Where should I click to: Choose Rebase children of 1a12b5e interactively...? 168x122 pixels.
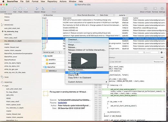click(x=87, y=50)
